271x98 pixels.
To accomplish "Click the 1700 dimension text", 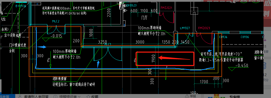I will click(x=204, y=82).
